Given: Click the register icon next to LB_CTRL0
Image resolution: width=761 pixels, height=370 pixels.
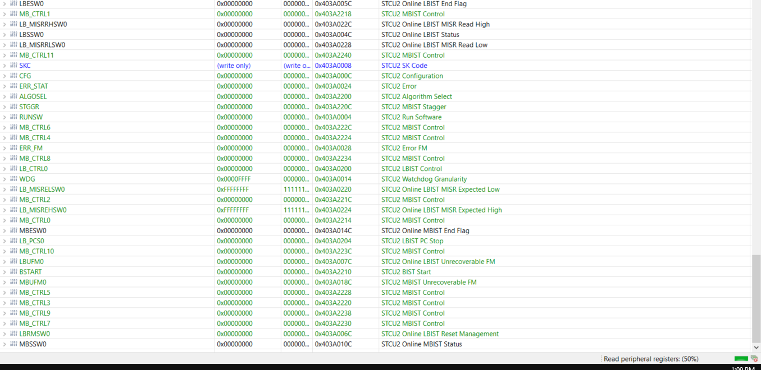Looking at the screenshot, I should tap(13, 168).
